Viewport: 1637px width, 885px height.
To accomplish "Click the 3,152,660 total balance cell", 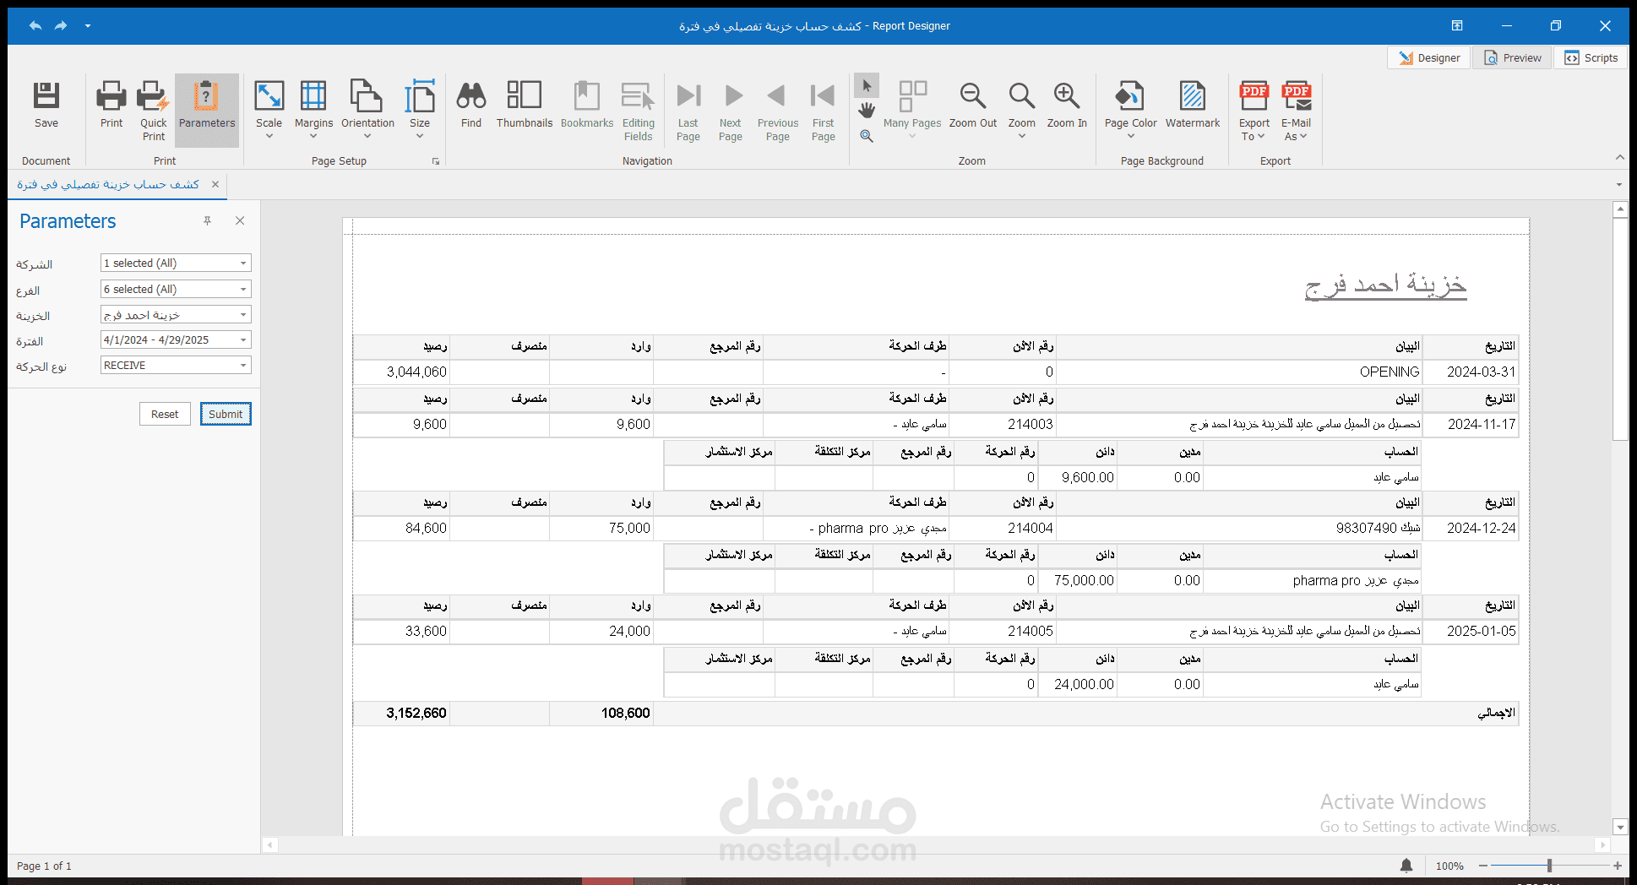I will [x=402, y=714].
